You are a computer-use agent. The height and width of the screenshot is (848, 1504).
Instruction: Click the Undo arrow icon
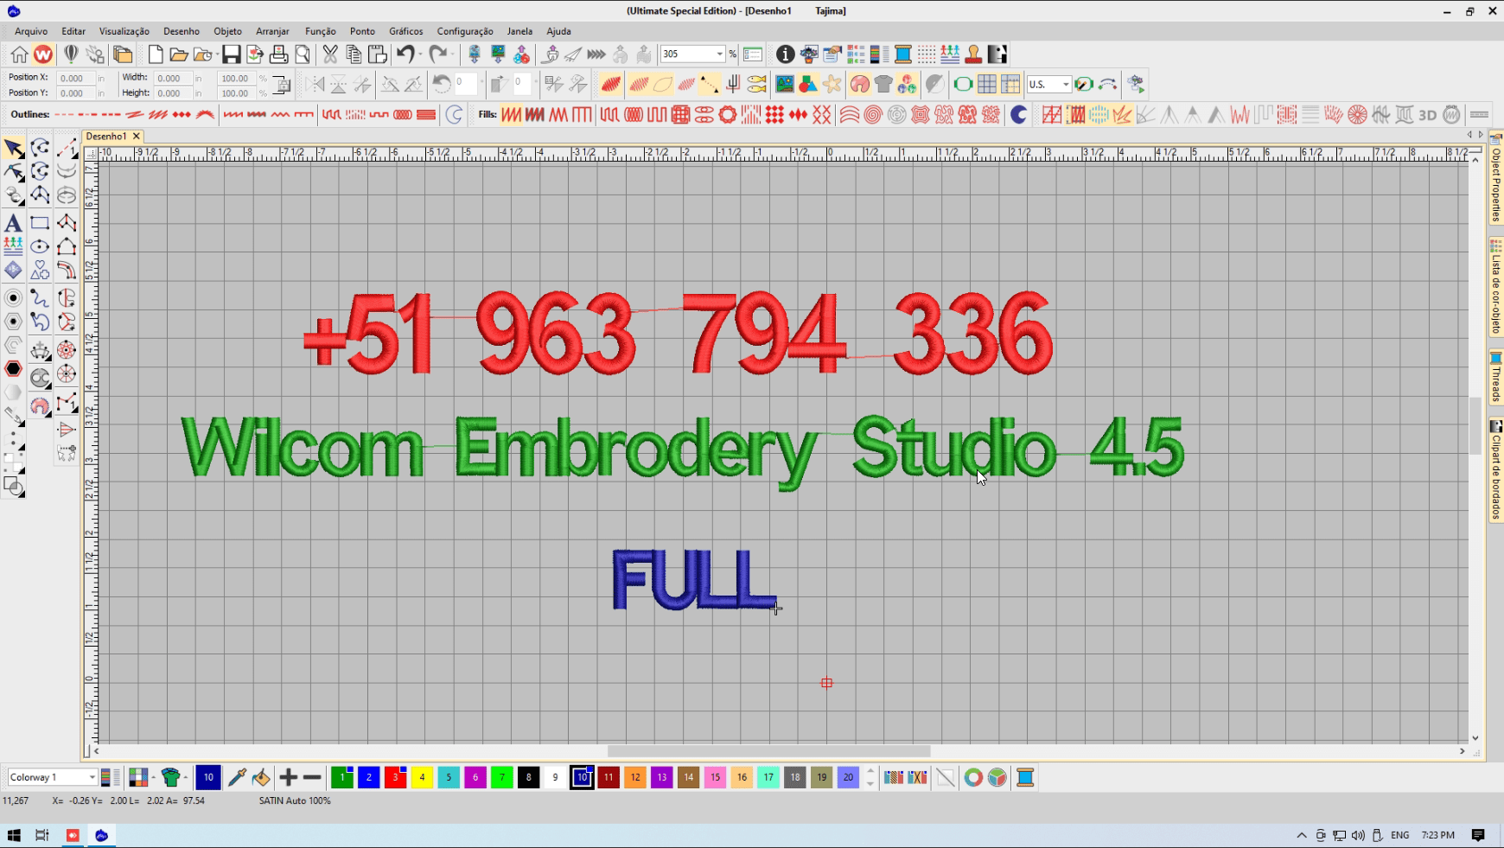[x=405, y=54]
